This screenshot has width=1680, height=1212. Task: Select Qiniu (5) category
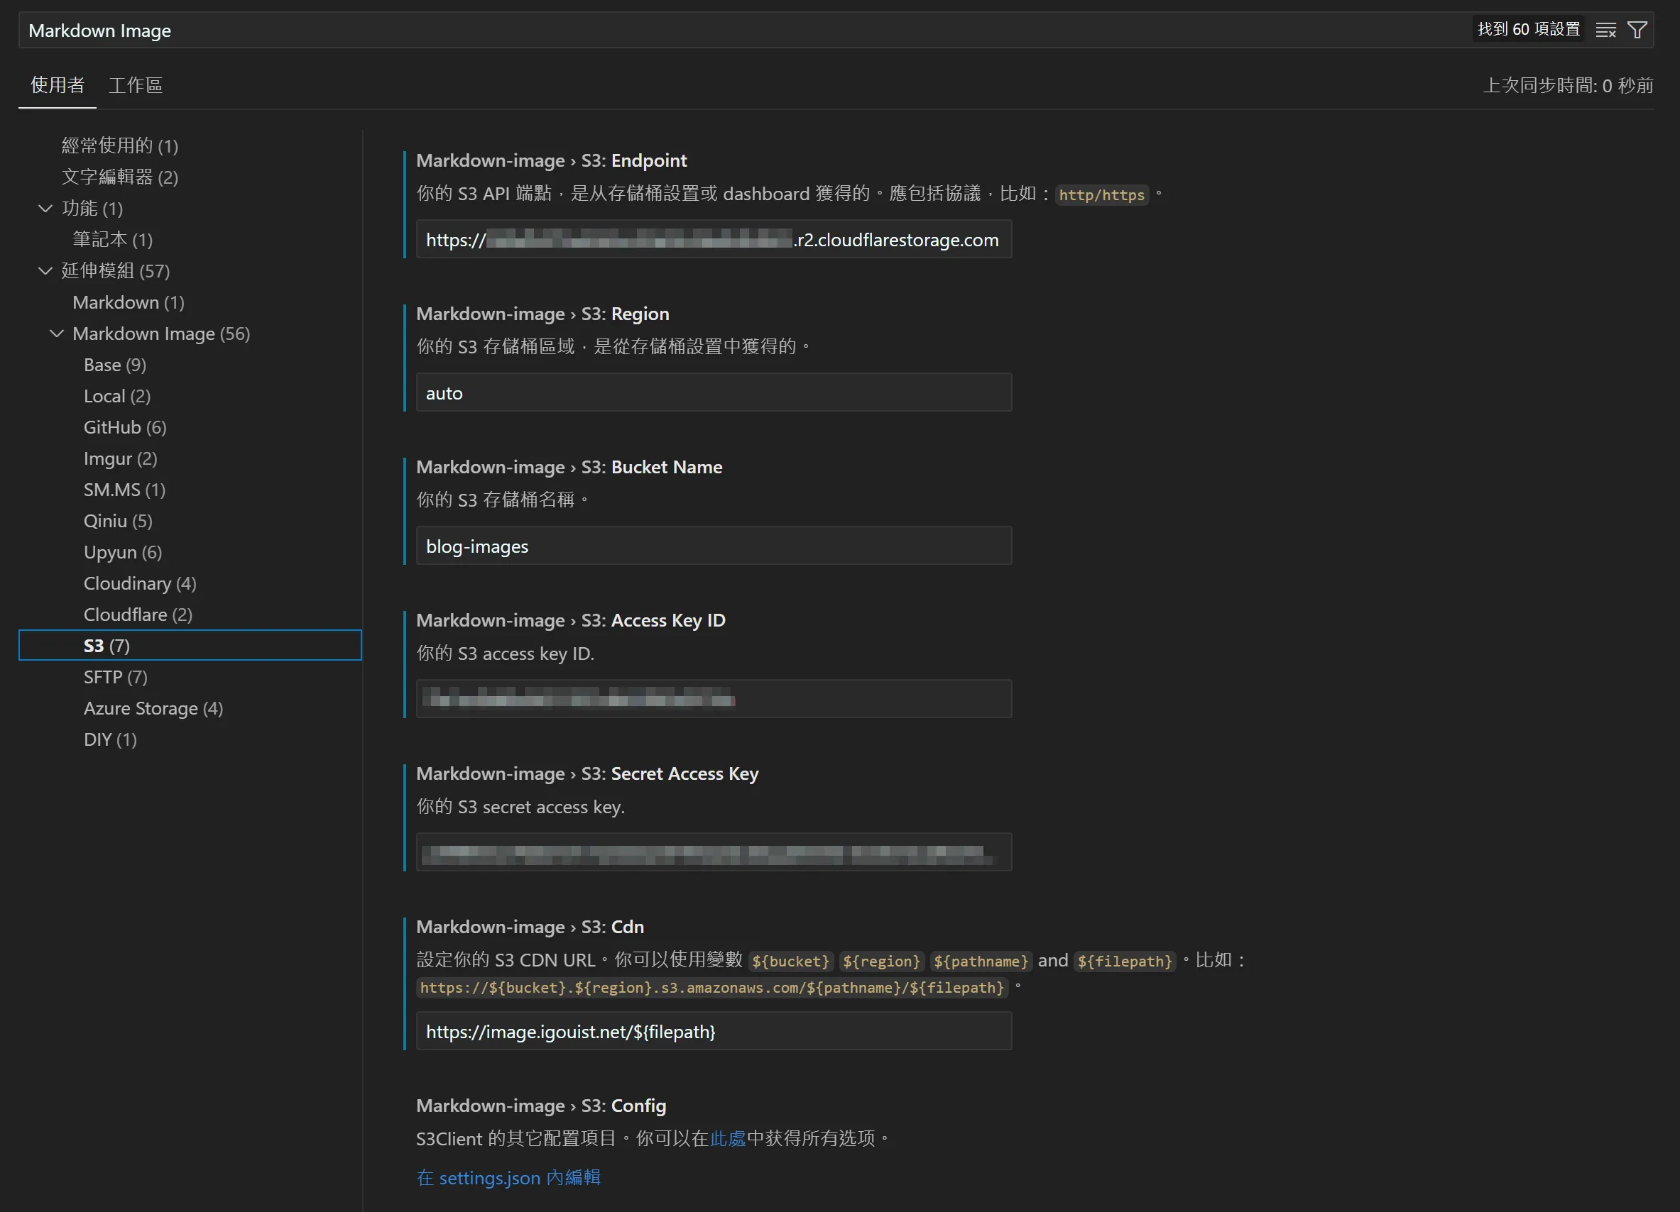[118, 520]
